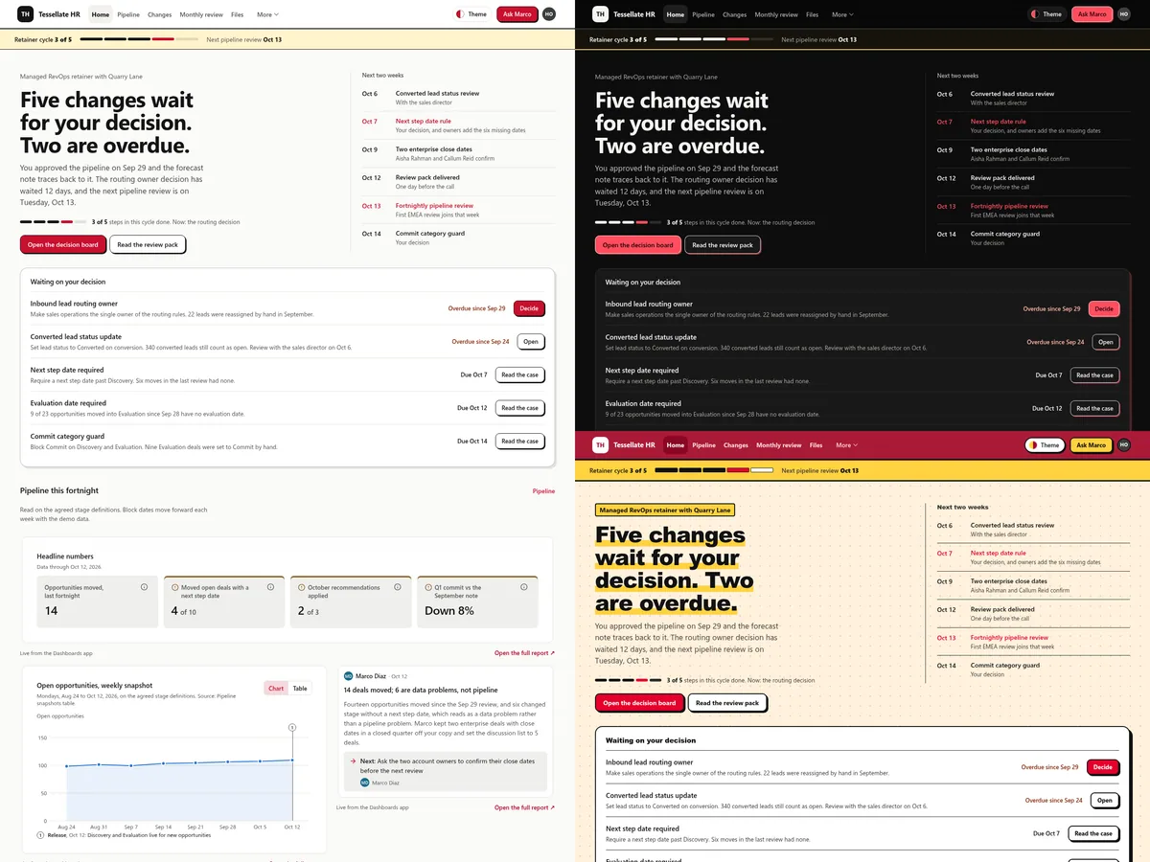
Task: Click the Pipeline link beside Pipeline this fortnight
Action: (x=543, y=490)
